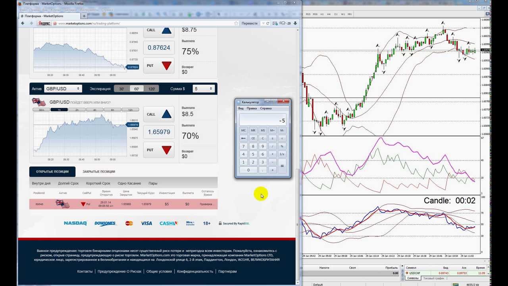508x286 pixels.
Task: Click the British flag icon in GBP/USD panel
Action: (39, 102)
